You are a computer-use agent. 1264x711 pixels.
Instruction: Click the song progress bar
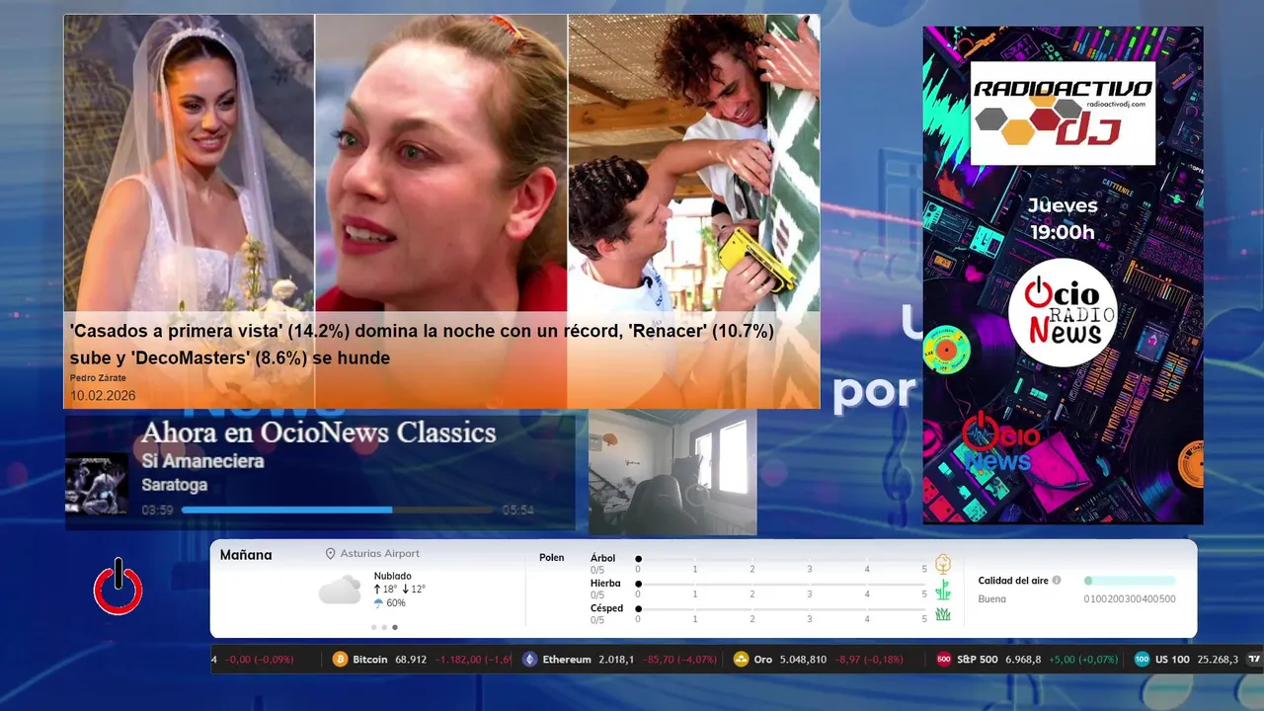[338, 511]
